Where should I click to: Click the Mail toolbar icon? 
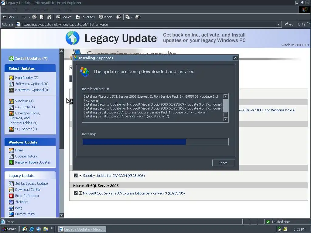[x=128, y=17]
